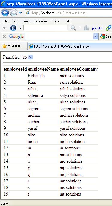The image size is (112, 206).
Task: Open the Favorites menu
Action: click(x=40, y=21)
